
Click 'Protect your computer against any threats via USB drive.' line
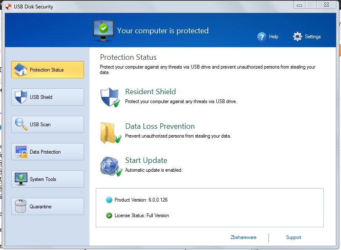click(x=181, y=101)
